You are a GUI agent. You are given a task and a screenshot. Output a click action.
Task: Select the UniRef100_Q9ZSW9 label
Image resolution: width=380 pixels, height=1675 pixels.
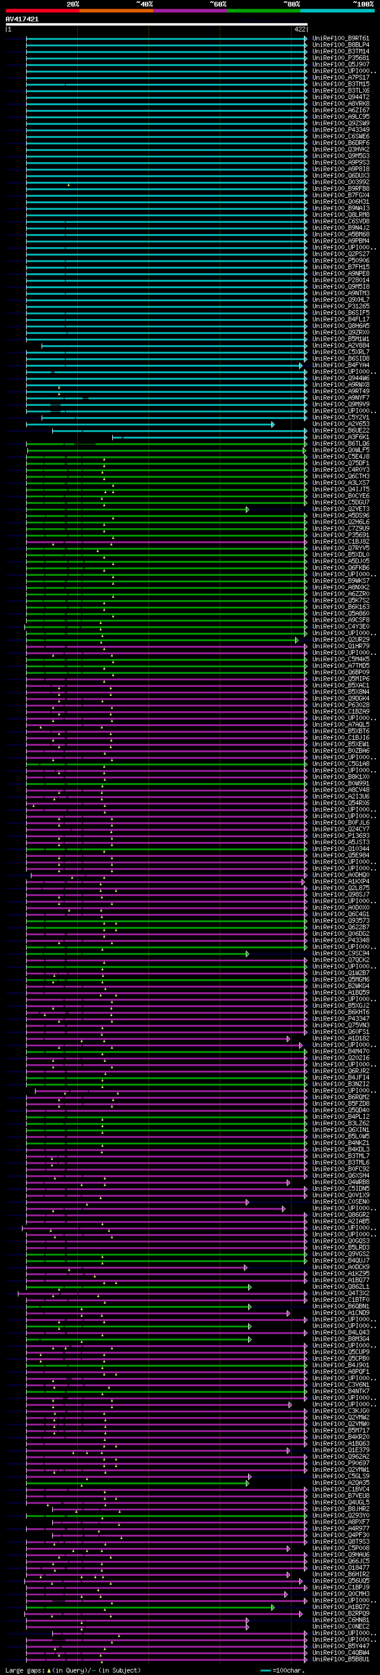[x=341, y=124]
